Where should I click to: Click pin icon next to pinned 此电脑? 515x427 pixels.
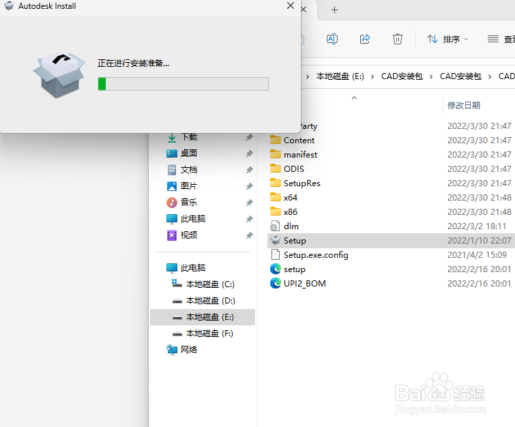click(x=250, y=219)
